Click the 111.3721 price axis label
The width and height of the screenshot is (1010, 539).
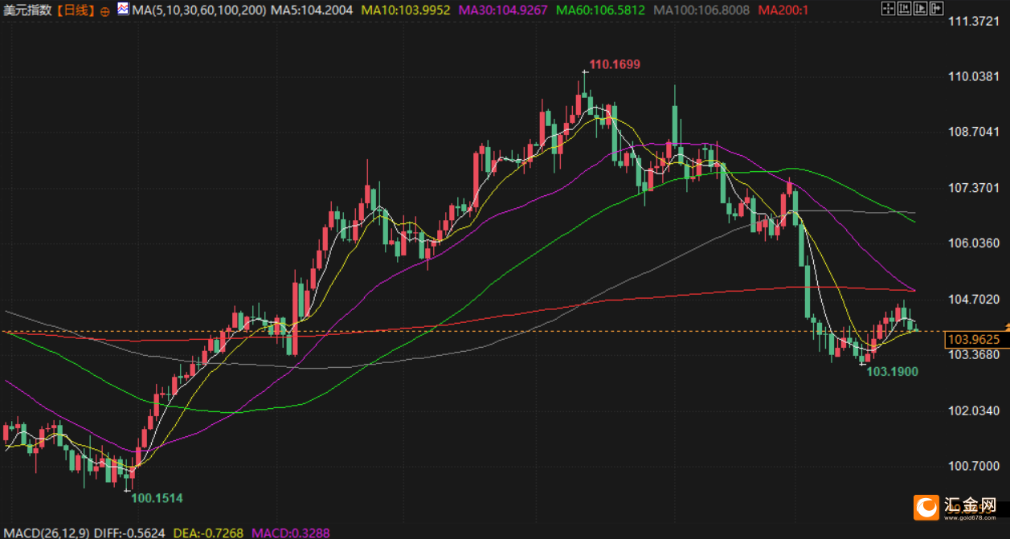tap(974, 21)
